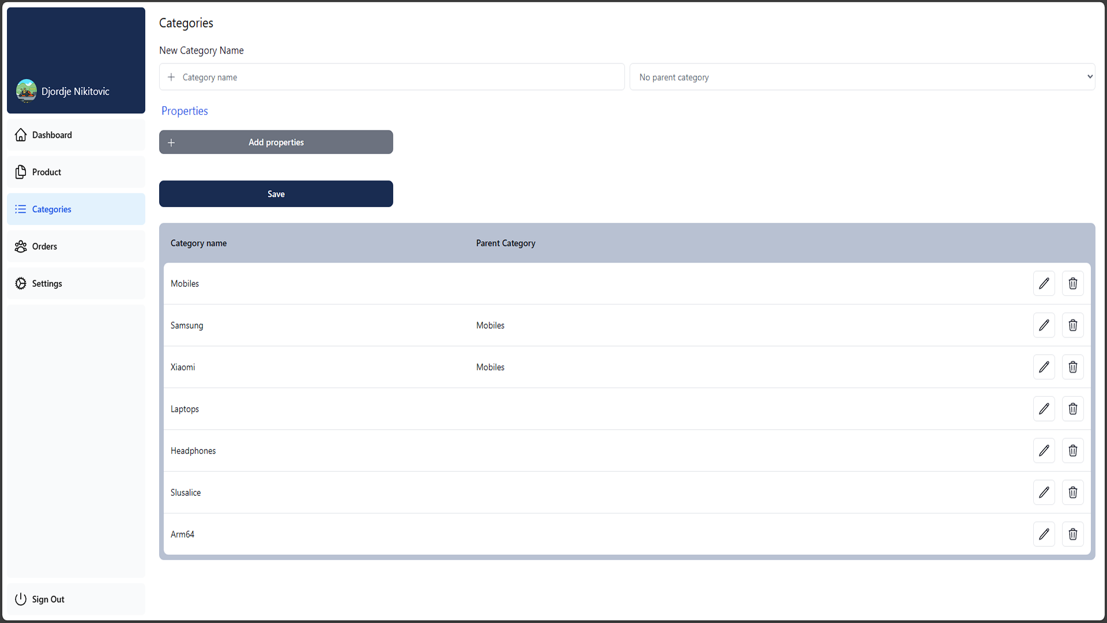Click the Add properties button
1107x623 pixels.
point(276,142)
